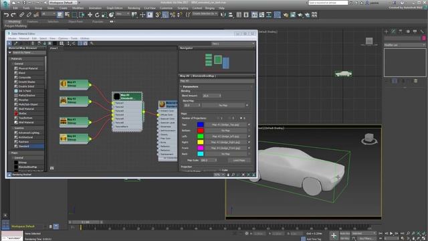Screen dimensions: 428x241
Task: Click the Left map slot button
Action: point(225,137)
